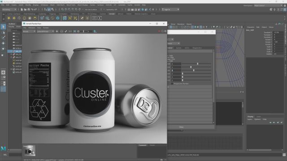Toggle Select by hierarchy mode
Viewport: 287px width, 161px height.
coord(45,9)
